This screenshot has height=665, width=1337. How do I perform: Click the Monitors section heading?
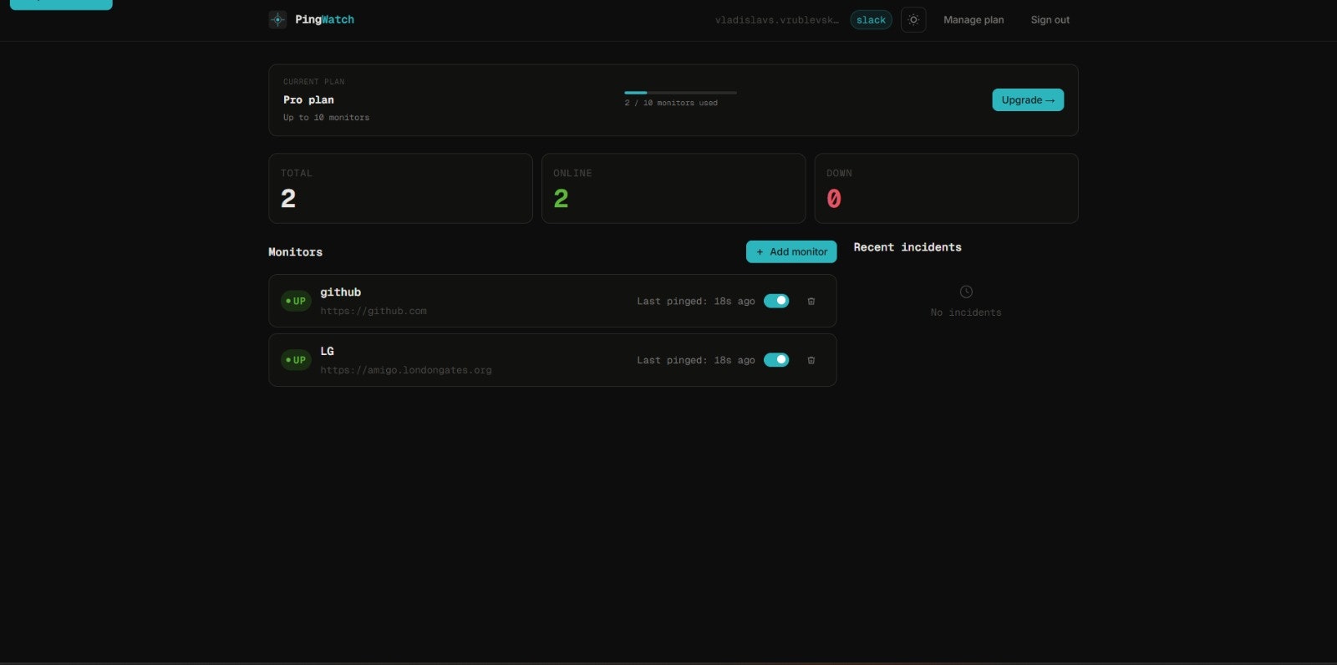295,252
